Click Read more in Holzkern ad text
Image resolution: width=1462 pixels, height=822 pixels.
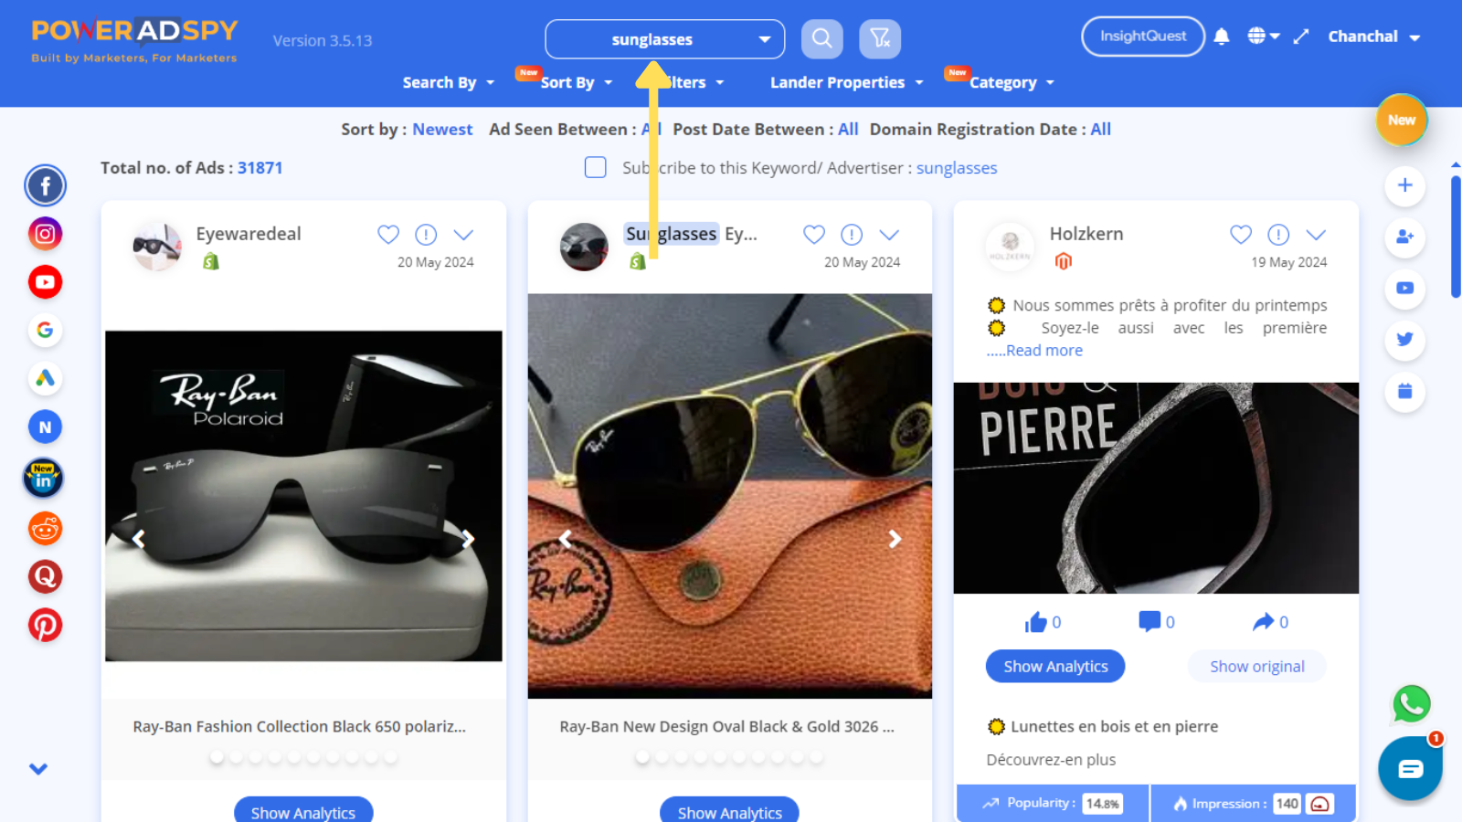[1044, 351]
